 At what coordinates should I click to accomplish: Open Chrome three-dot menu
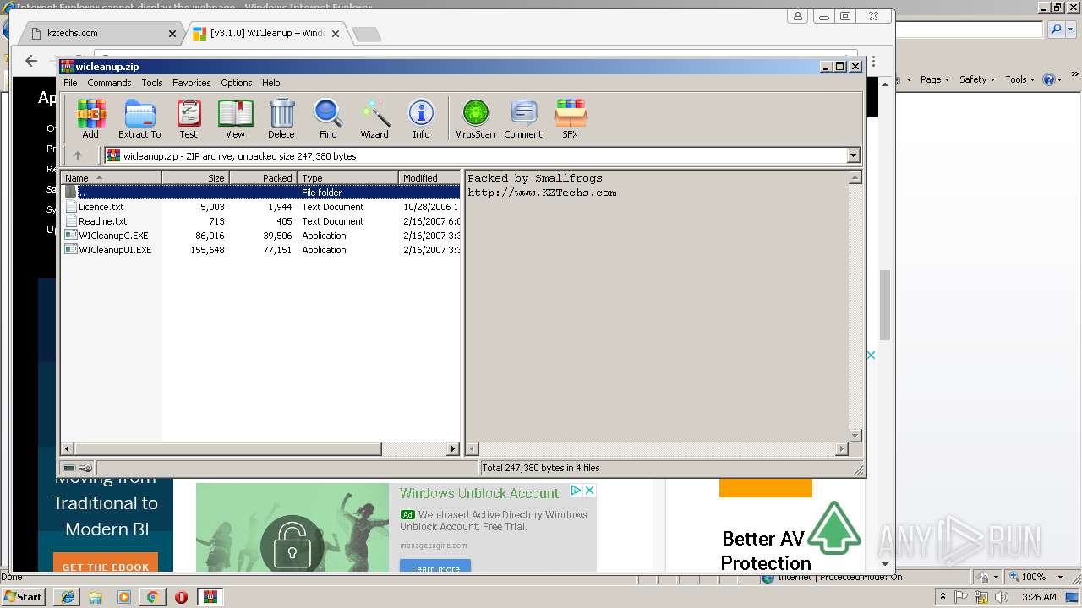[873, 62]
